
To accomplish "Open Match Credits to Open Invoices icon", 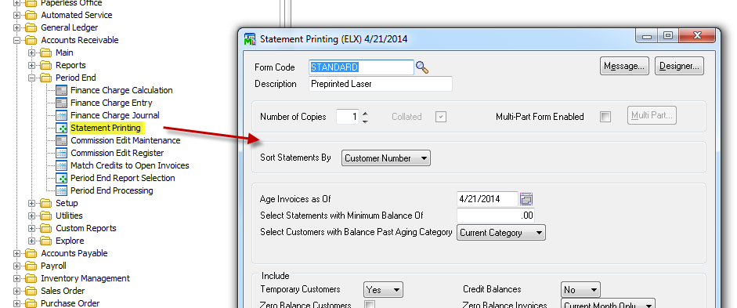I will click(61, 165).
